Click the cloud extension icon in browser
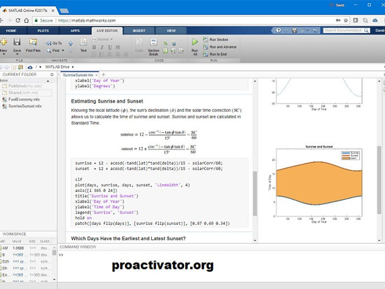The width and height of the screenshot is (385, 289). click(x=375, y=21)
